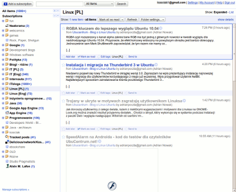Open Trojany article original page arrow icon
This screenshot has width=236, height=192.
coord(184,101)
